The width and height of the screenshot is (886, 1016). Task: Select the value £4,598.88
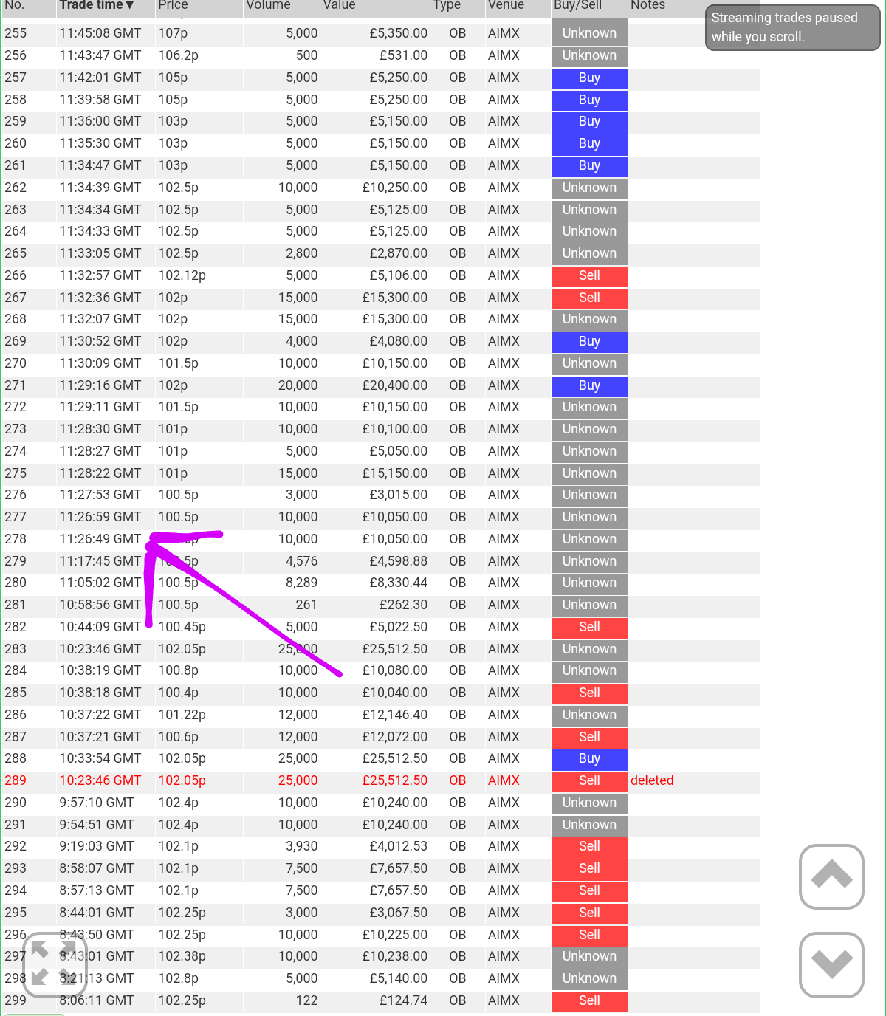pyautogui.click(x=399, y=561)
